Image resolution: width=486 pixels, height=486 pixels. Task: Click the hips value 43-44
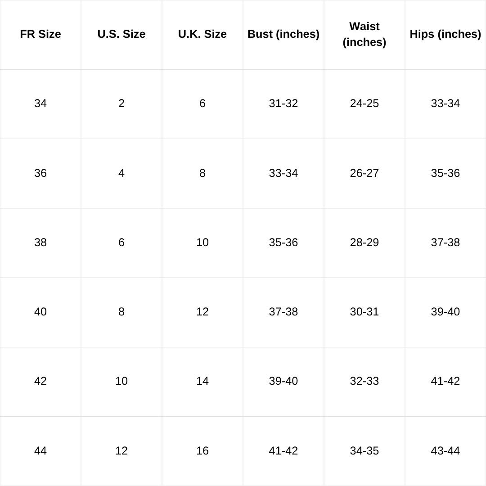click(x=445, y=451)
